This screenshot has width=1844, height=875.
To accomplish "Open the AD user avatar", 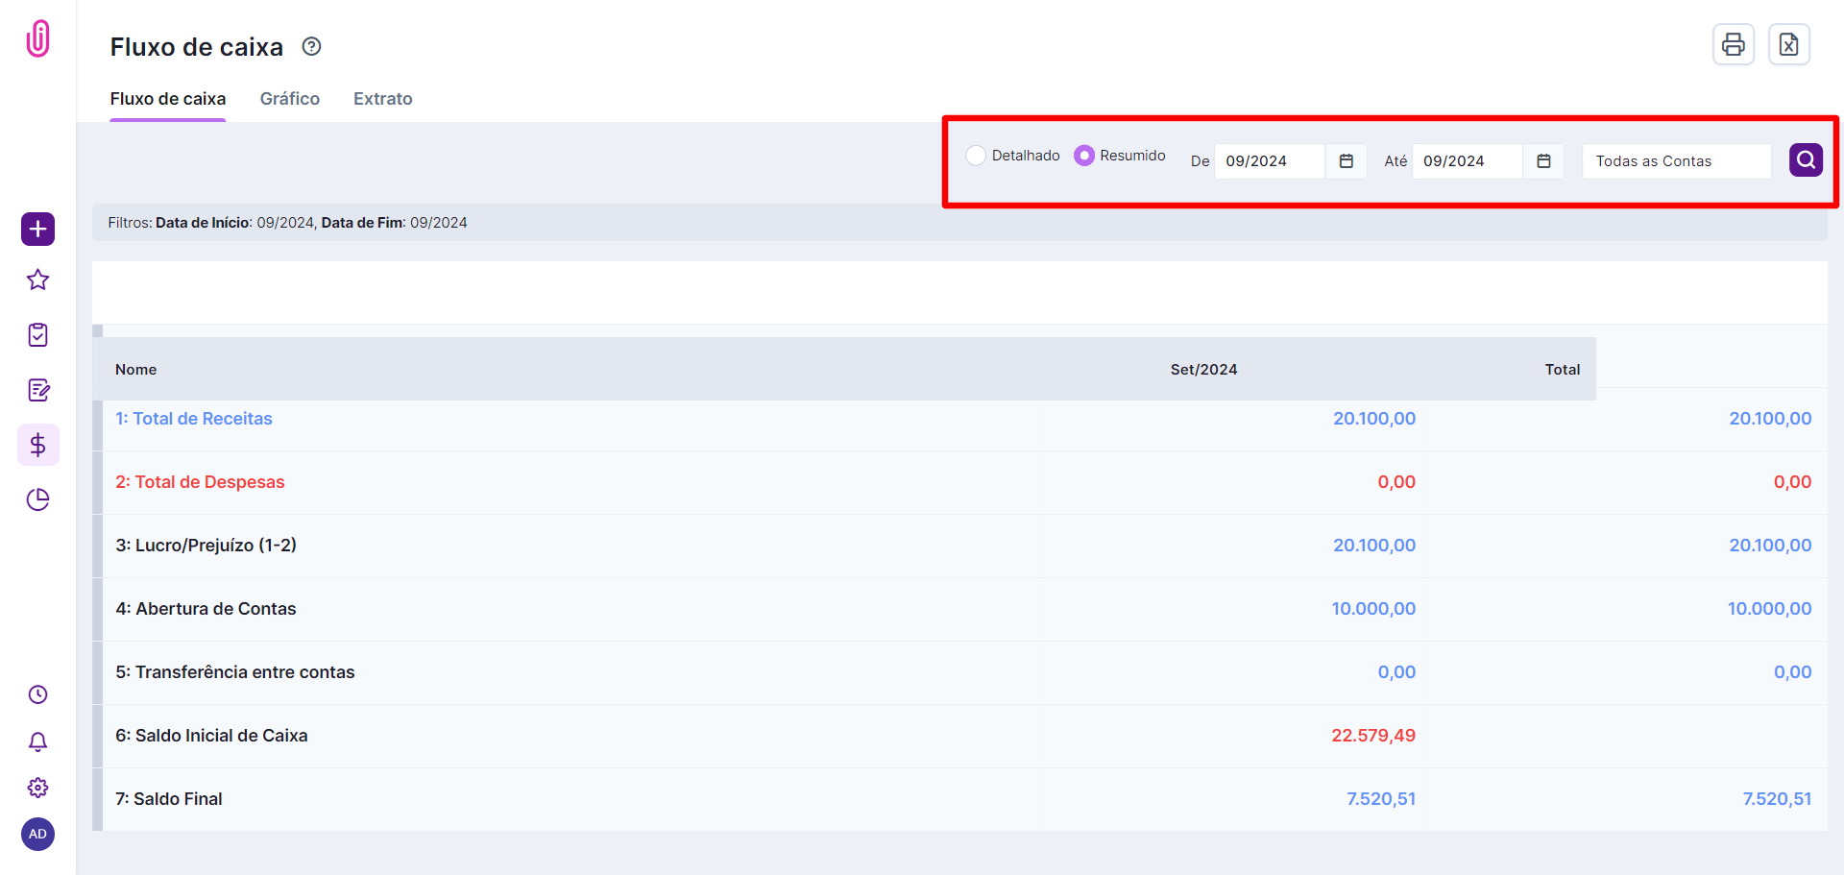I will pyautogui.click(x=38, y=834).
